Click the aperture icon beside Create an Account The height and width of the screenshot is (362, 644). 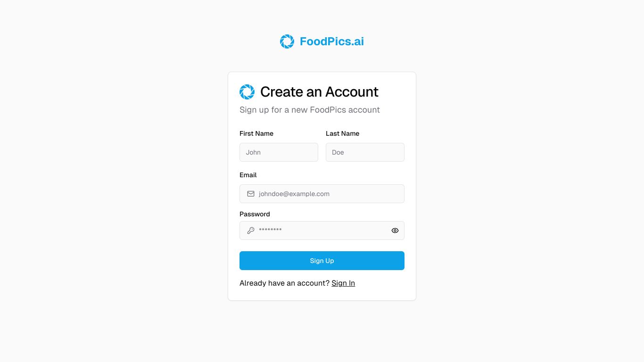coord(247,92)
